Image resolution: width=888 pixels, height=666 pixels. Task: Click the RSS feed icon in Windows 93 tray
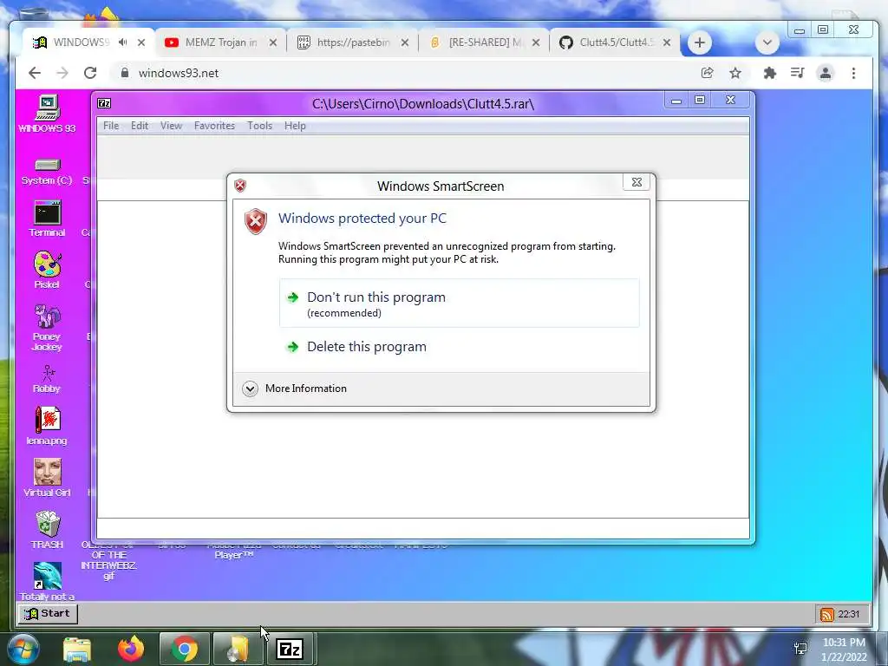click(x=826, y=615)
